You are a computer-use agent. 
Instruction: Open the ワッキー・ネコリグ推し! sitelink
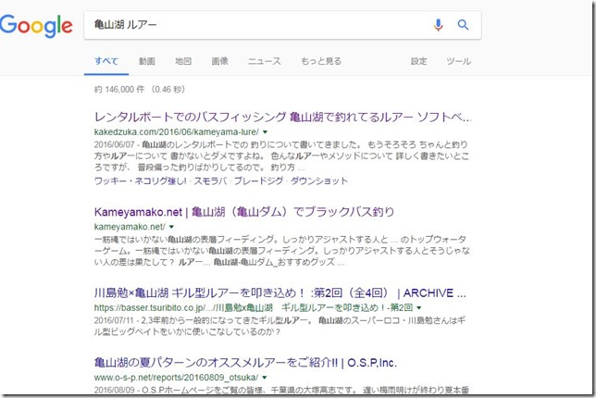[x=141, y=180]
